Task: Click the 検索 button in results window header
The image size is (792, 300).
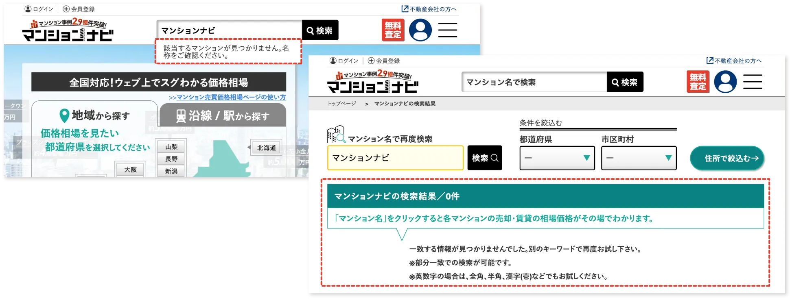Action: click(625, 82)
